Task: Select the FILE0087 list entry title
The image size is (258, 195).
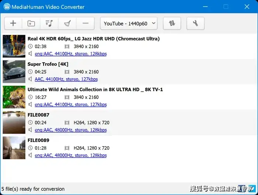Action: point(38,115)
